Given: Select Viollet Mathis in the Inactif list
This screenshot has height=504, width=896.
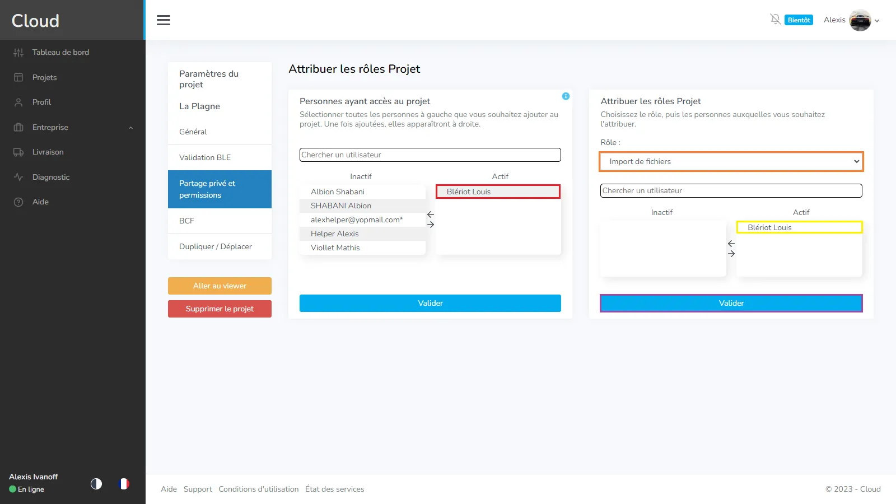Looking at the screenshot, I should 335,248.
